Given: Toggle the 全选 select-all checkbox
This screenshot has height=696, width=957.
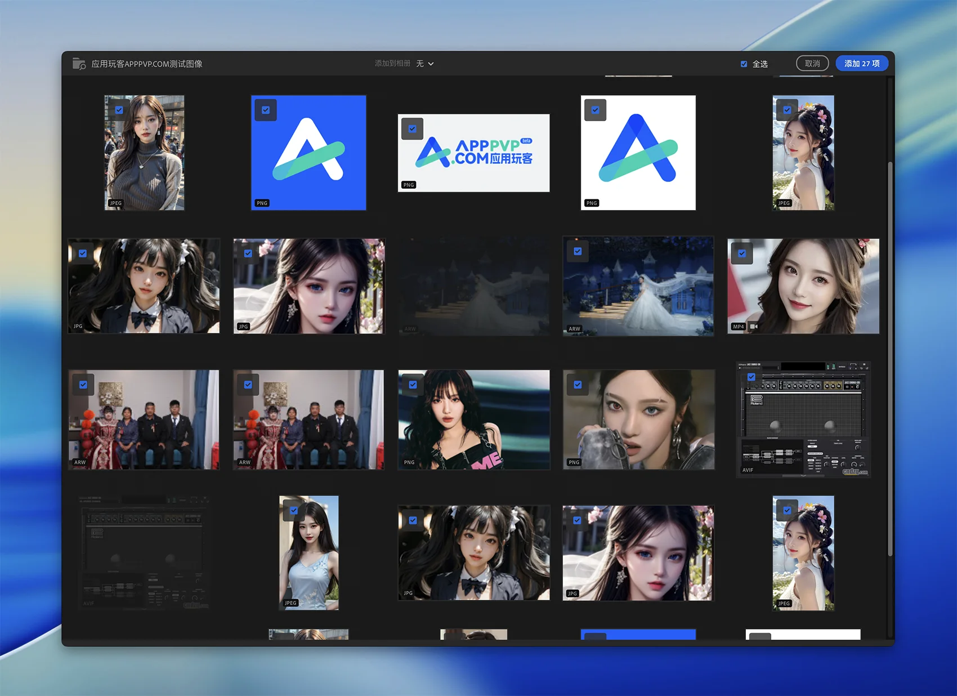Looking at the screenshot, I should 744,64.
